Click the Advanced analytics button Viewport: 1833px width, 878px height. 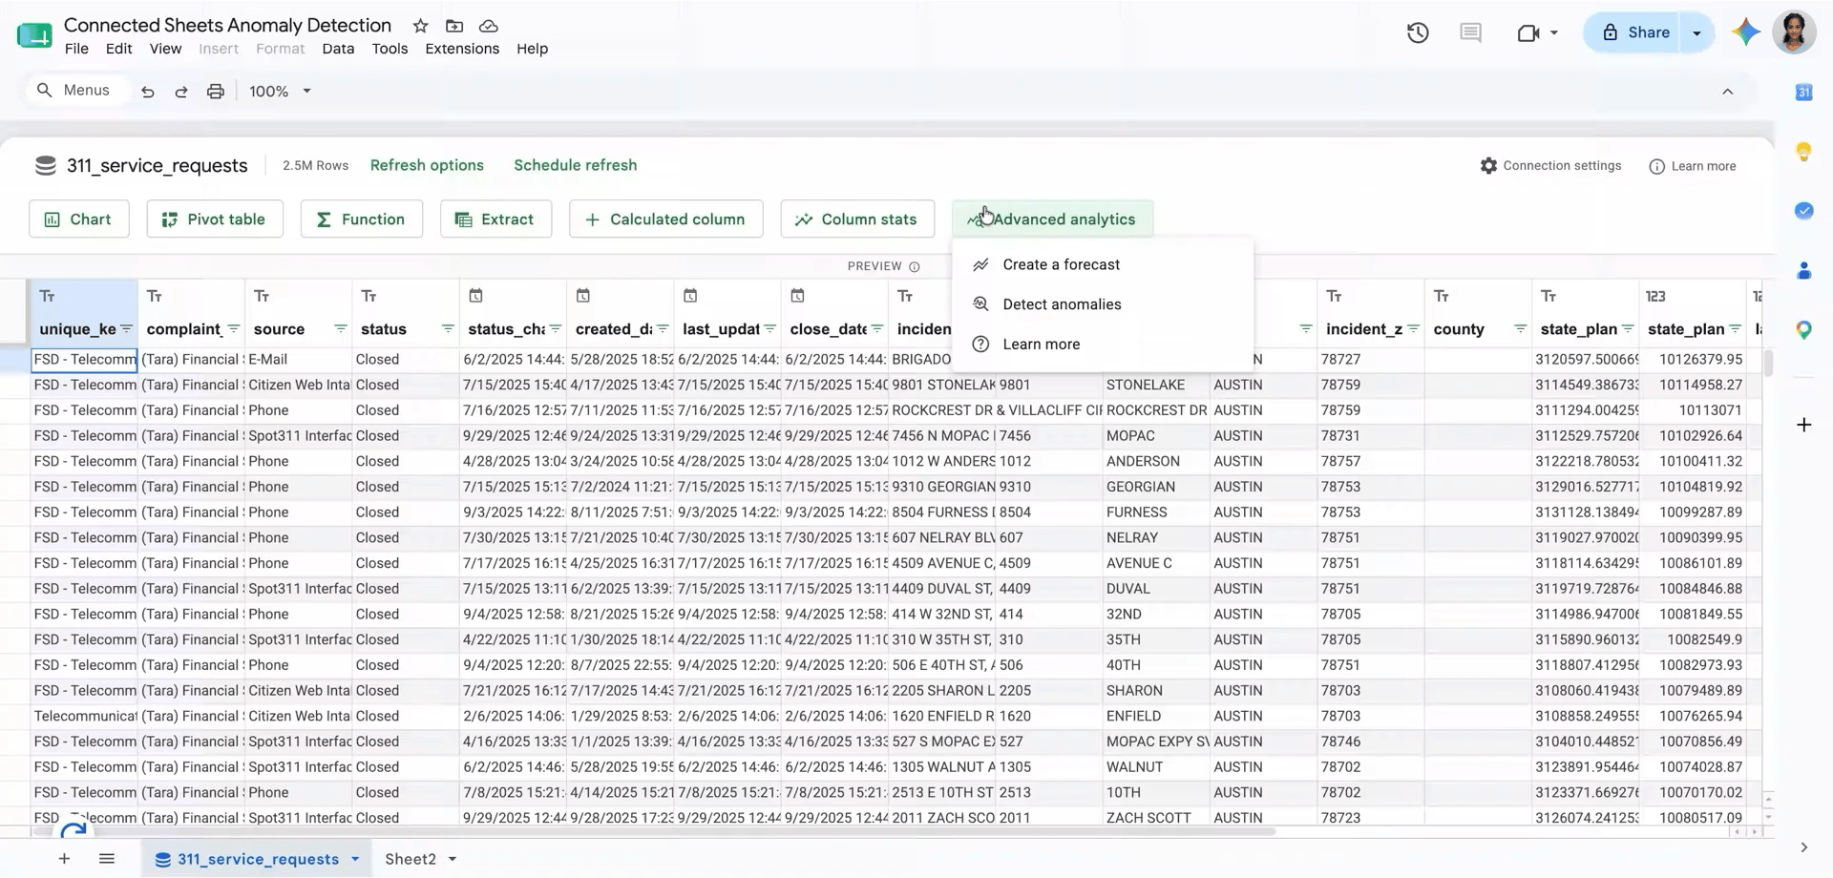pyautogui.click(x=1052, y=219)
